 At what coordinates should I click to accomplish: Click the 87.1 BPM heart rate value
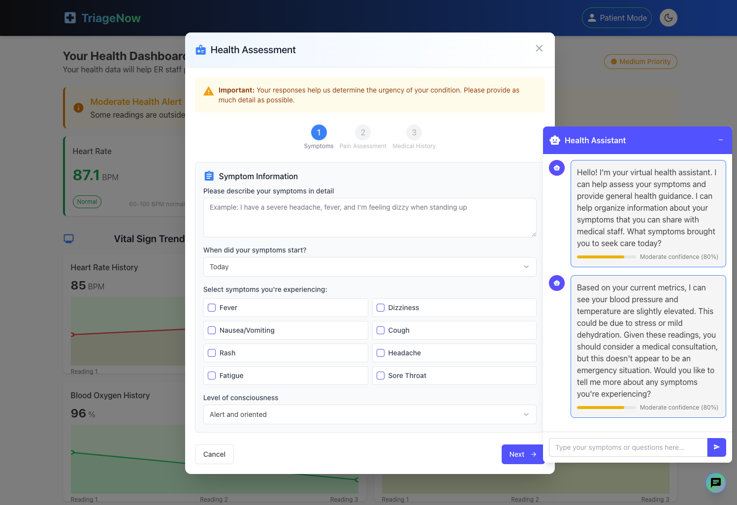96,175
